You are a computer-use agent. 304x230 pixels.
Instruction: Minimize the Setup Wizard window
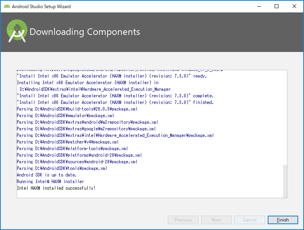[x=259, y=7]
